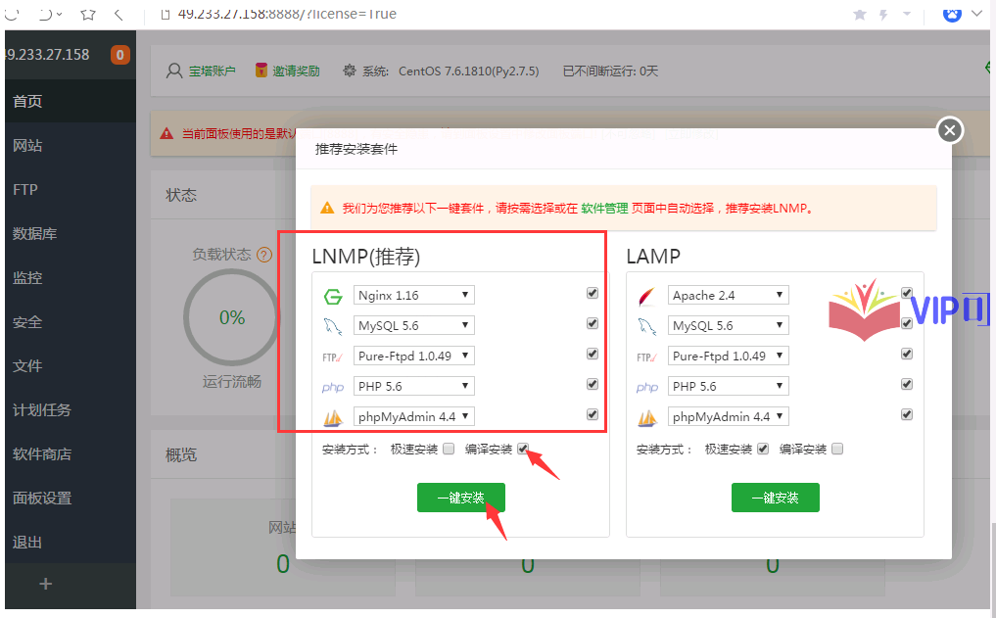Click 一键安装 button under LNMP
The height and width of the screenshot is (618, 996).
point(460,498)
